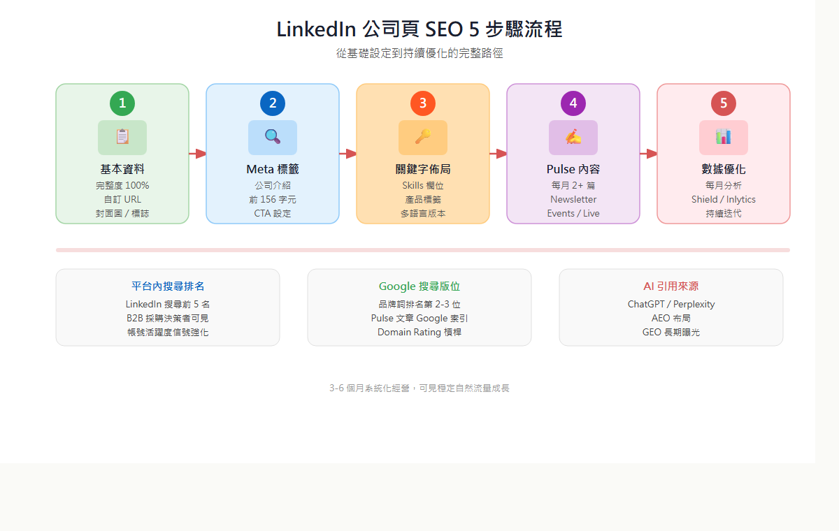Click the clipboard icon in 基本資料 card

click(x=122, y=137)
